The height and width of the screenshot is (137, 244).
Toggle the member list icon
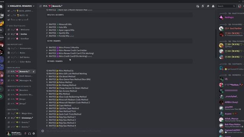pos(213,6)
